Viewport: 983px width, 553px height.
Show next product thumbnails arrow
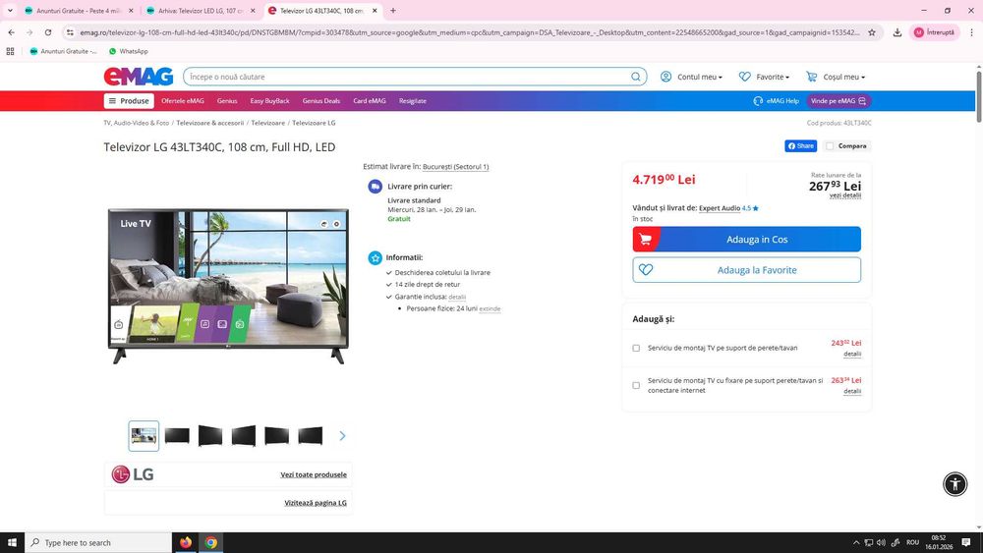[x=342, y=436]
